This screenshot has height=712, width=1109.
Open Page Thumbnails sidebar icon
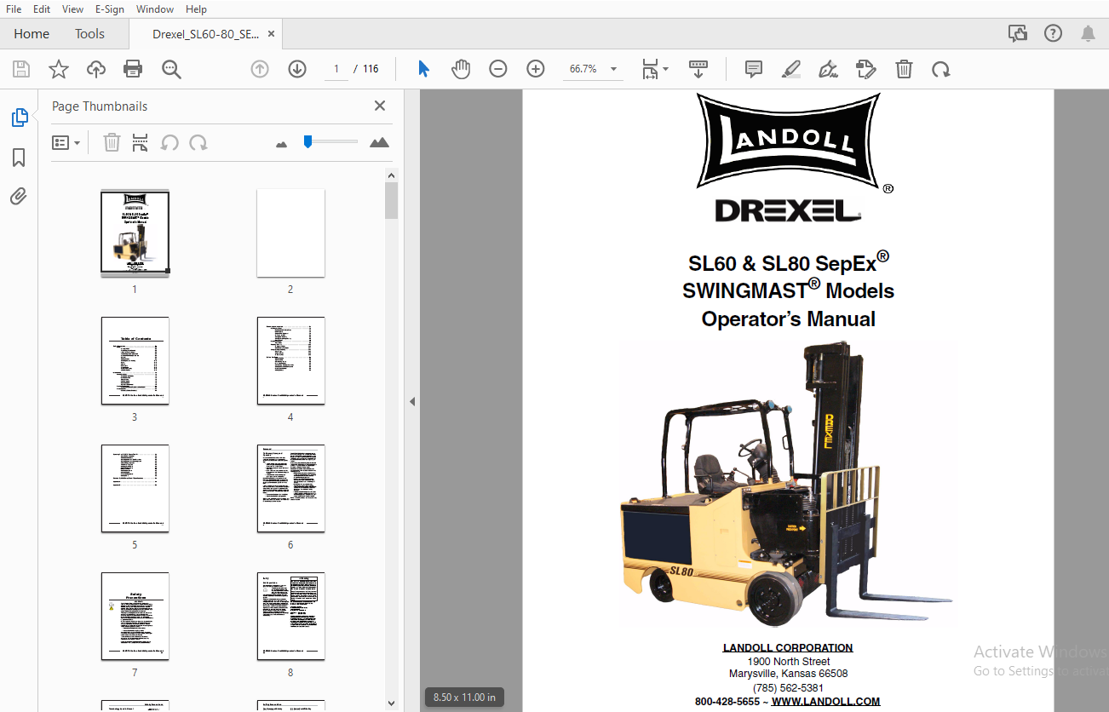[x=20, y=118]
